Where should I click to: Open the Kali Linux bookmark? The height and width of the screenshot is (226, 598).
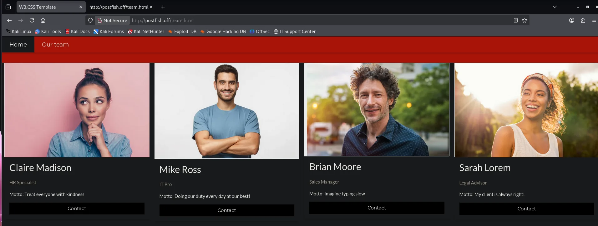pyautogui.click(x=19, y=32)
